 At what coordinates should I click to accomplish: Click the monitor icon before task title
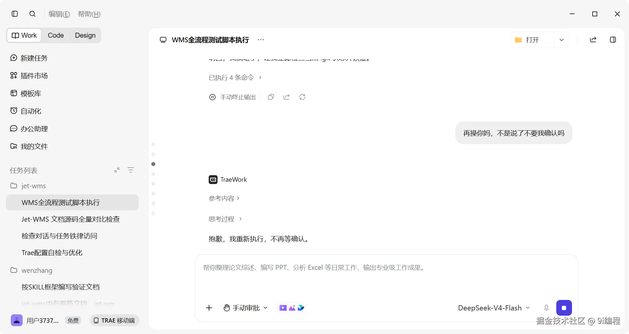click(163, 40)
